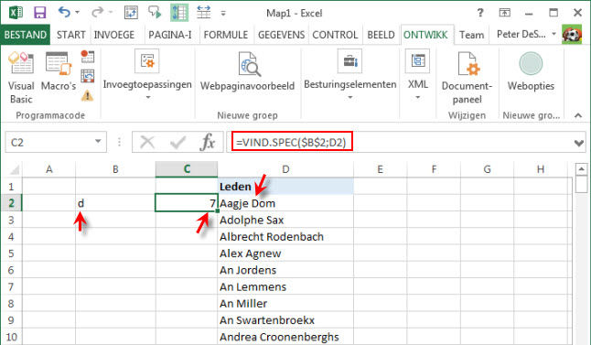Select the Adolphe Sax cell
591x345 pixels.
(285, 220)
